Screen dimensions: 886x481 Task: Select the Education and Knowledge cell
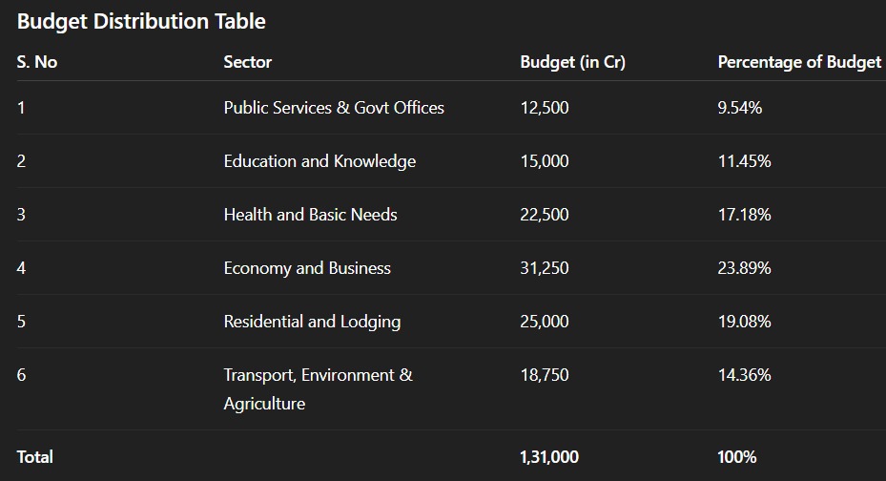point(319,161)
